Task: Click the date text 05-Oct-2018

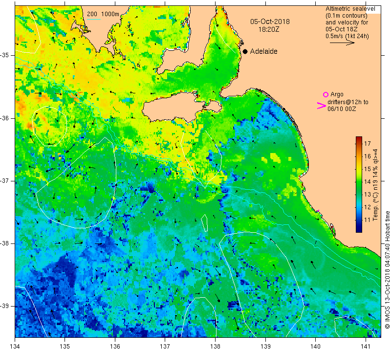Action: pyautogui.click(x=270, y=22)
